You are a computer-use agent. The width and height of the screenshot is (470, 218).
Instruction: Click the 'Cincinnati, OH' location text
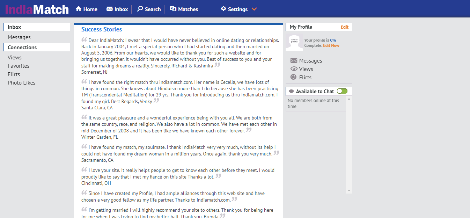pos(96,183)
